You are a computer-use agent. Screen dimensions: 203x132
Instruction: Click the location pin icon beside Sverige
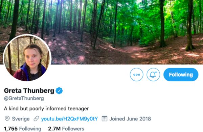click(x=7, y=119)
